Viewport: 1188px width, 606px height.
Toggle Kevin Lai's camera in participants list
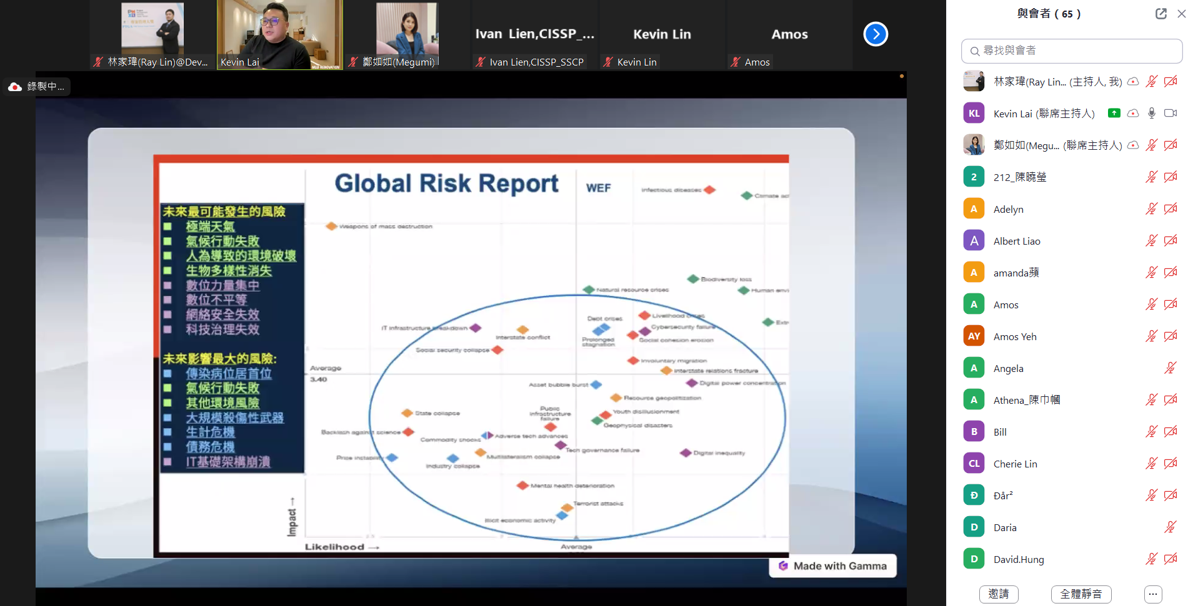click(x=1171, y=113)
